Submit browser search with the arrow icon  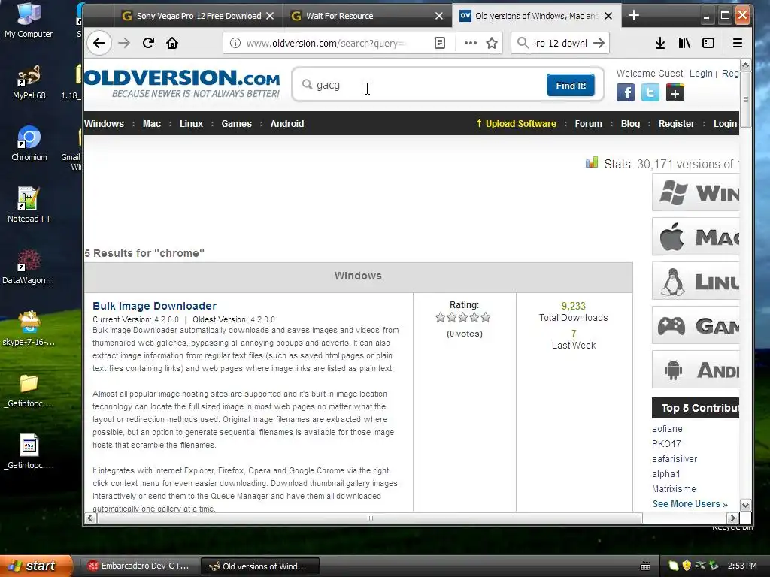click(x=599, y=43)
